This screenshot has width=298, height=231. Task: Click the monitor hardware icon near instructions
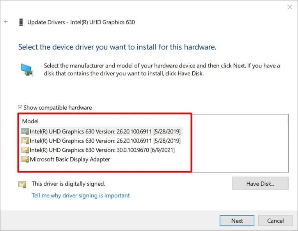coord(27,70)
